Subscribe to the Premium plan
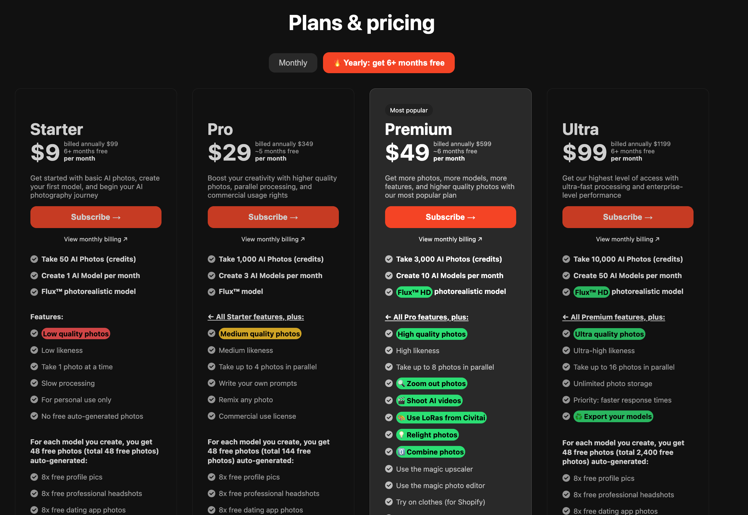 [x=450, y=217]
